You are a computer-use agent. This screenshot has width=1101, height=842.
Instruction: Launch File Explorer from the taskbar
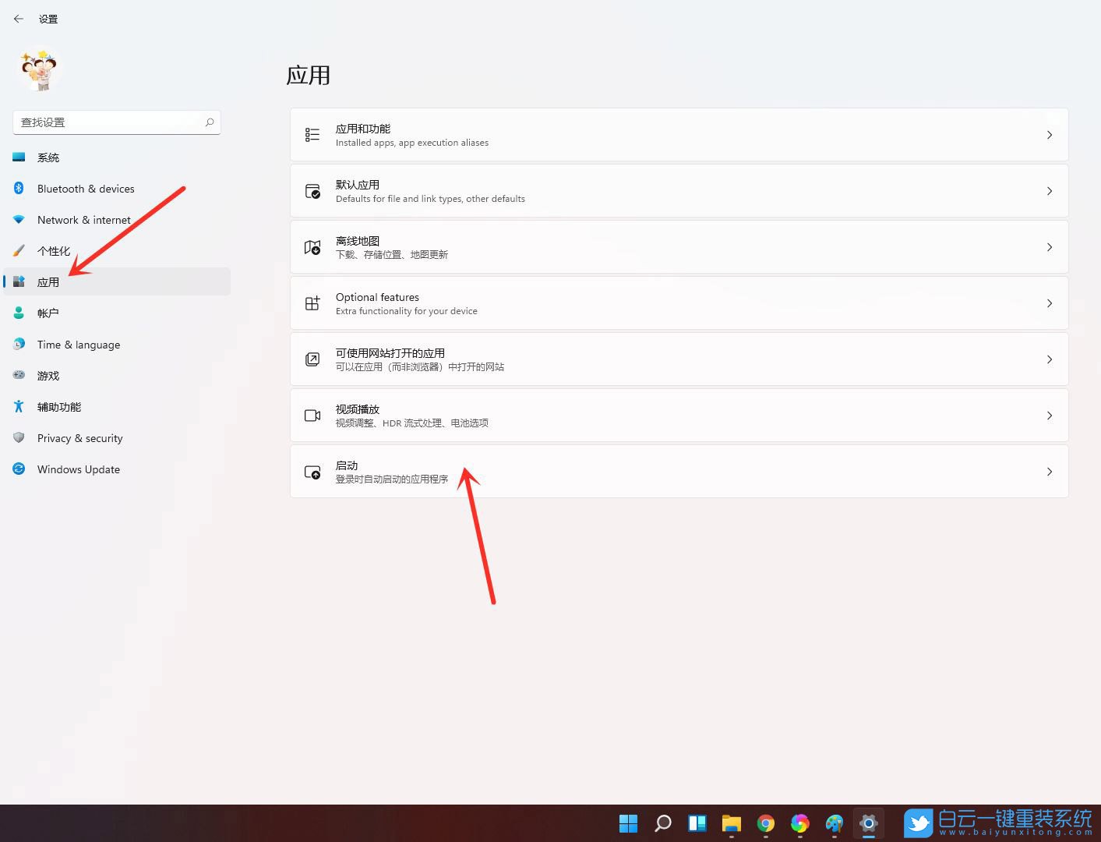[x=731, y=823]
